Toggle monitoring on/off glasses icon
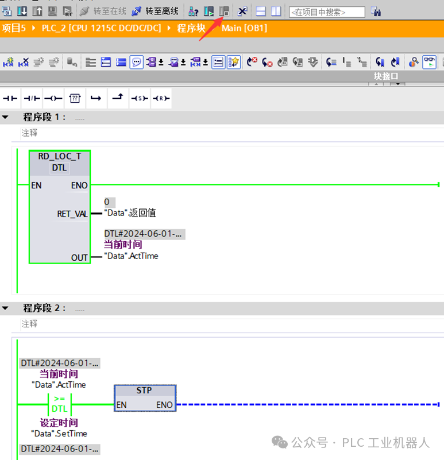The image size is (444, 460). (429, 62)
